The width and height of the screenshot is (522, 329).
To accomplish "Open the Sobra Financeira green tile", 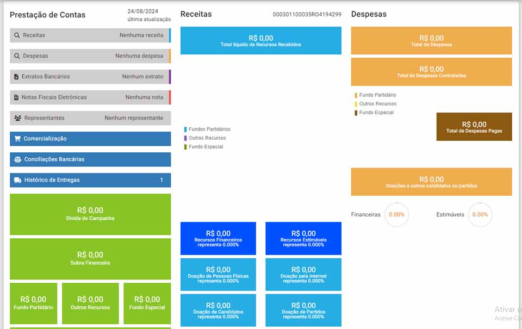I will [90, 258].
